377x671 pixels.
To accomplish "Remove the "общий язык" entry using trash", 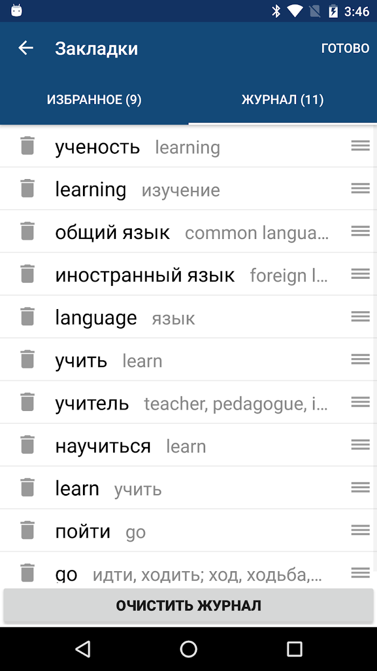I will (27, 231).
